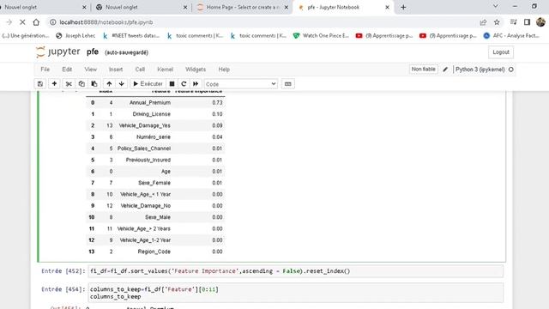Open the Widgets menu

coord(196,70)
